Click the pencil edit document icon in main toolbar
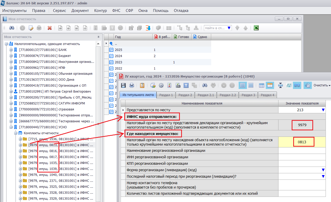This screenshot has height=202, width=331. click(31, 28)
